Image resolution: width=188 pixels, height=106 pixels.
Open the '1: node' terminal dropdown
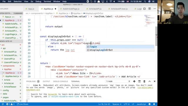tap(117, 81)
